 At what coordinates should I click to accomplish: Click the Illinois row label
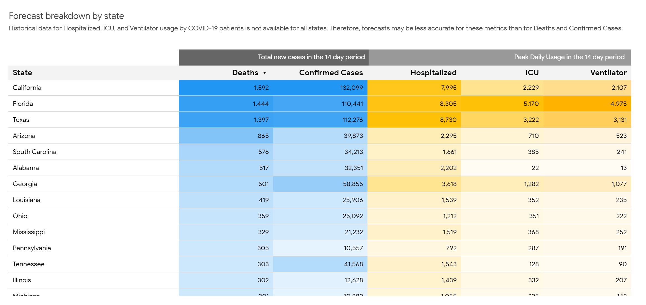pyautogui.click(x=22, y=280)
